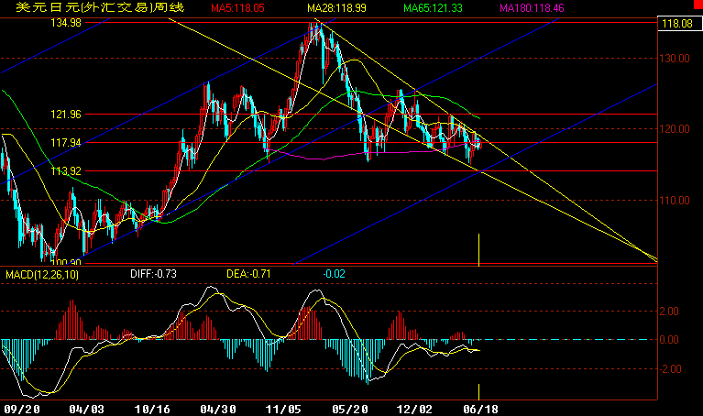Click the magenta MA180:118.46 label

(530, 8)
